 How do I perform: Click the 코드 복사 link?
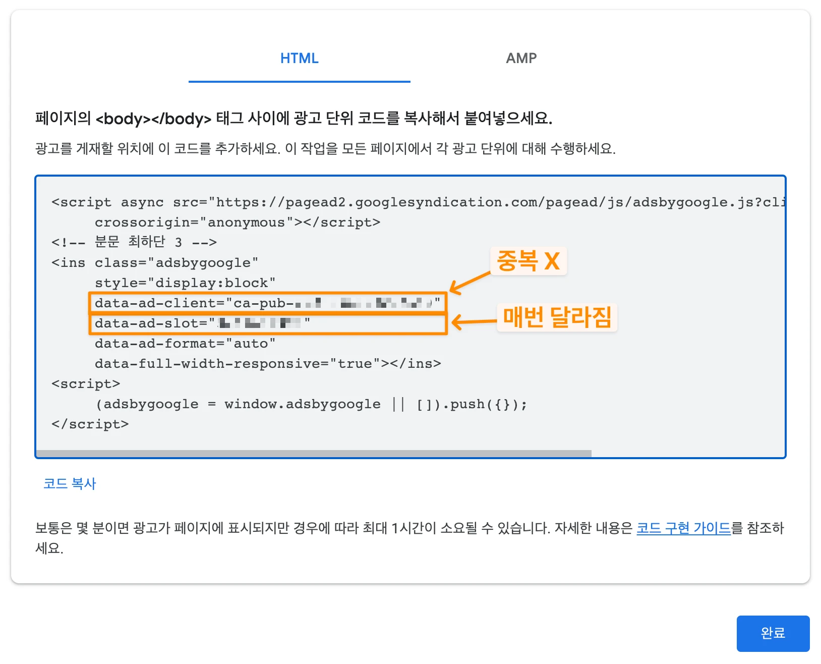coord(70,483)
